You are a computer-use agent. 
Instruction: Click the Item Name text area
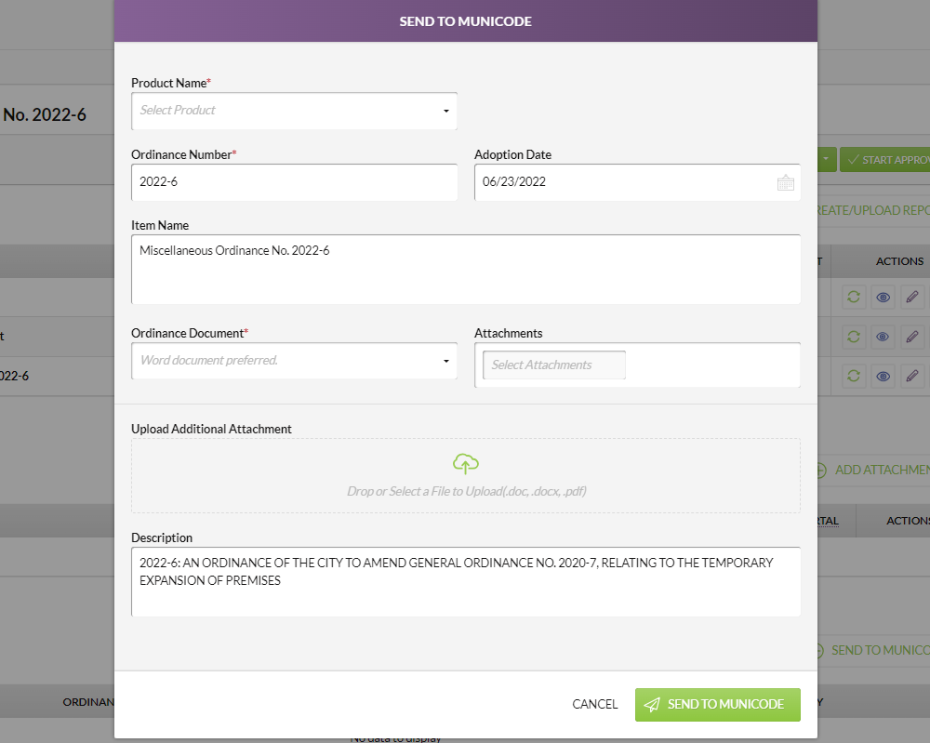(x=466, y=270)
